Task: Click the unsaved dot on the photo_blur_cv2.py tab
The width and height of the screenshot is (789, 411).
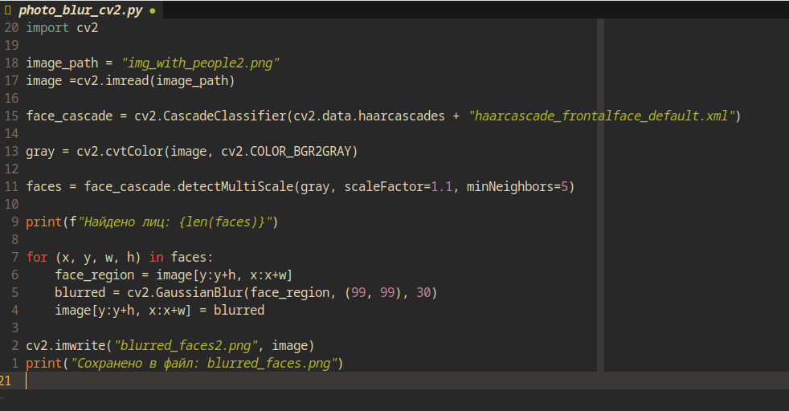Action: pos(153,10)
